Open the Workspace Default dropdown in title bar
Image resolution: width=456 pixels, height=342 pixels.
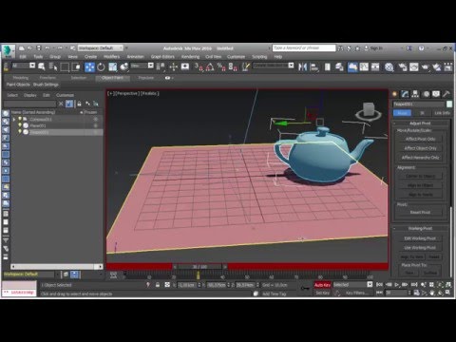click(x=101, y=48)
